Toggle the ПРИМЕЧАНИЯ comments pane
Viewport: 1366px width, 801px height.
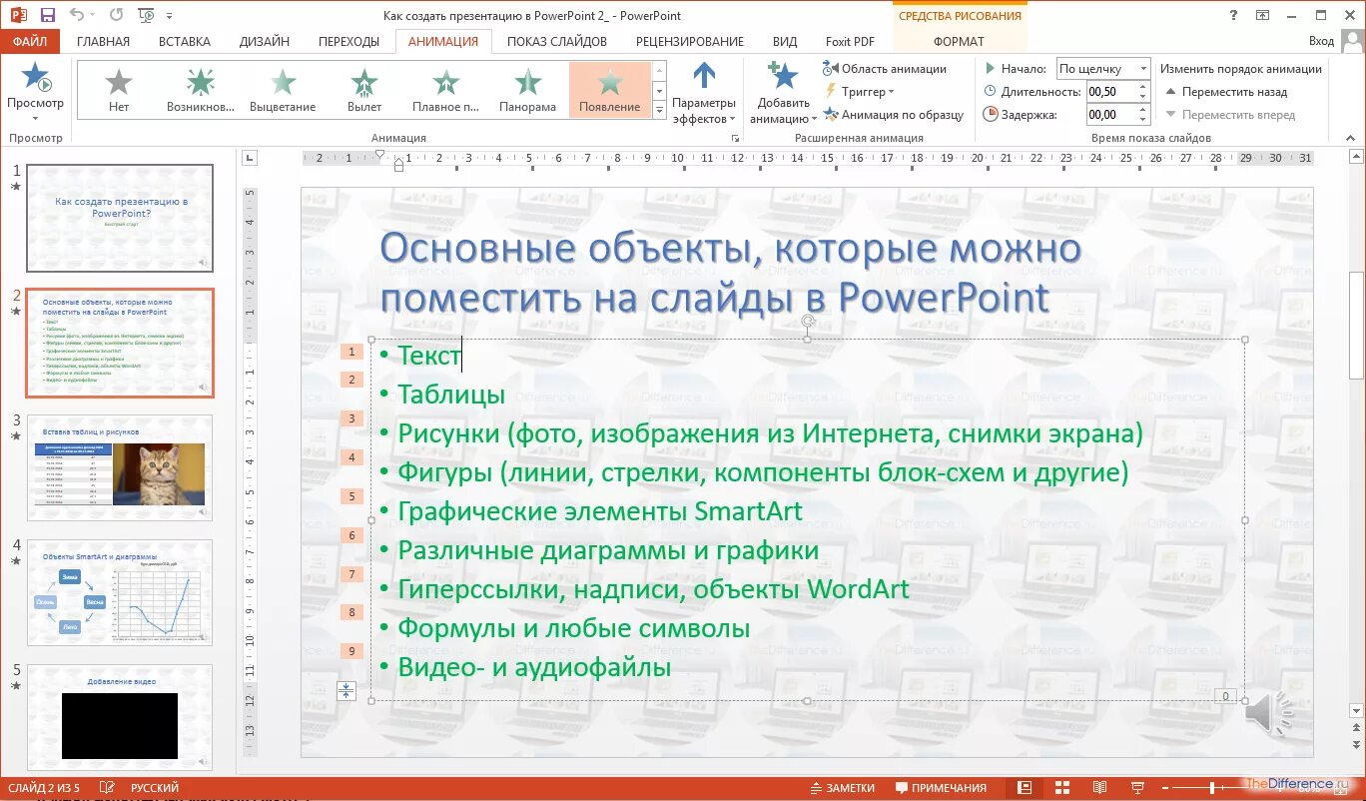pos(939,788)
